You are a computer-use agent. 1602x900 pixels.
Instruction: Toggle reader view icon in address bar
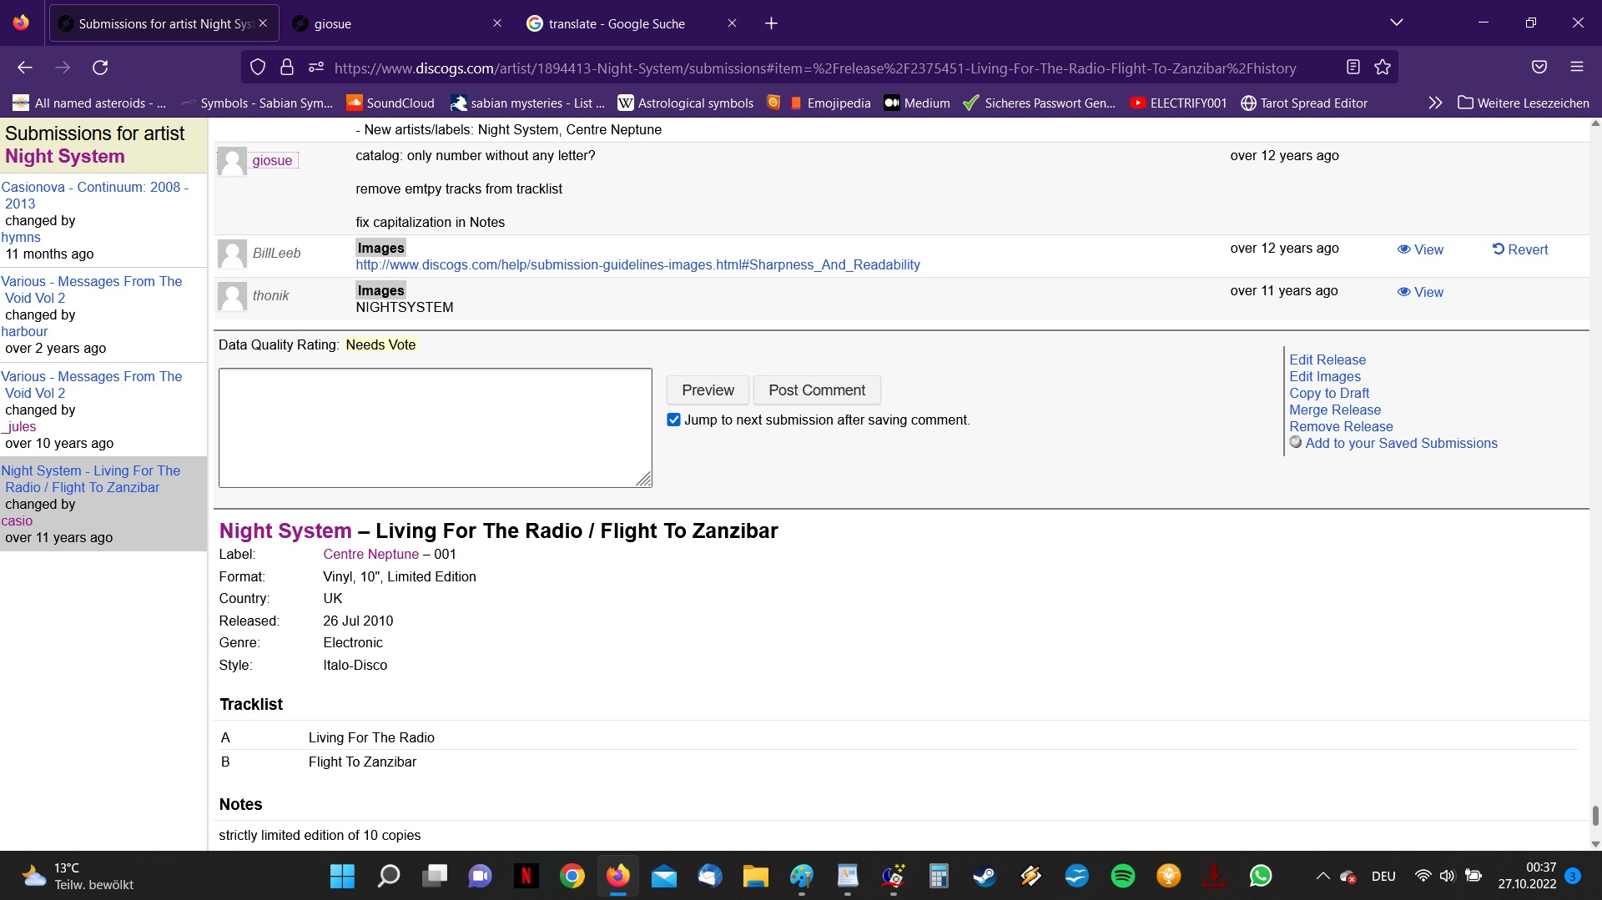click(x=1353, y=68)
